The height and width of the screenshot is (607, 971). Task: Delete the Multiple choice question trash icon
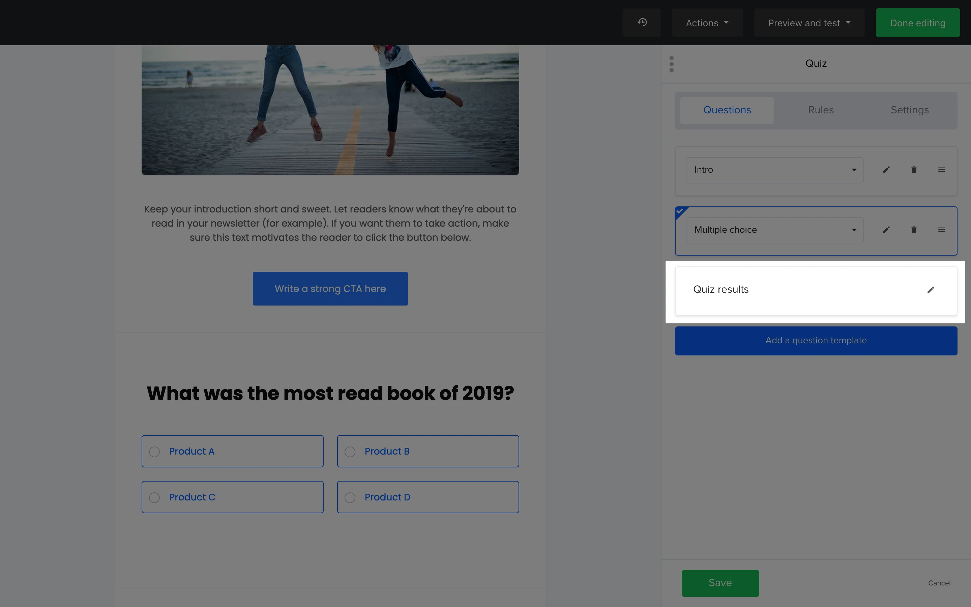(x=914, y=230)
